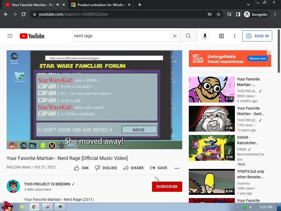Open a new browser tab
The width and height of the screenshot is (281, 211).
point(140,5)
